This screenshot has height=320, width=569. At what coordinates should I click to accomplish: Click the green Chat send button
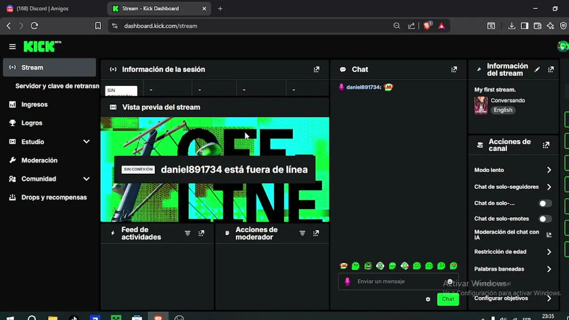(448, 299)
